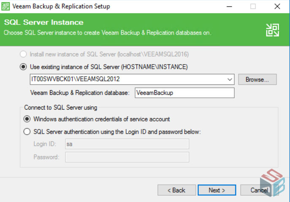Select Windows authentication credentials of service account
Image resolution: width=290 pixels, height=202 pixels.
pos(27,119)
